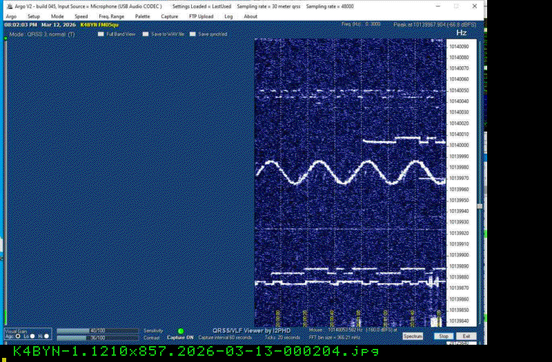Screen dimensions: 552x362
Task: Click the Stop capture button
Action: 444,336
